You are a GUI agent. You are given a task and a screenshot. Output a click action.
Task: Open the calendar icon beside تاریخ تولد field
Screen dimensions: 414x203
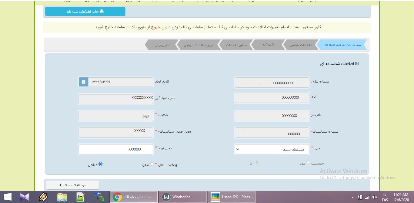click(83, 82)
